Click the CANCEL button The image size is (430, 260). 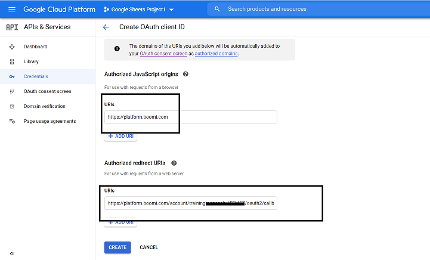click(x=149, y=247)
